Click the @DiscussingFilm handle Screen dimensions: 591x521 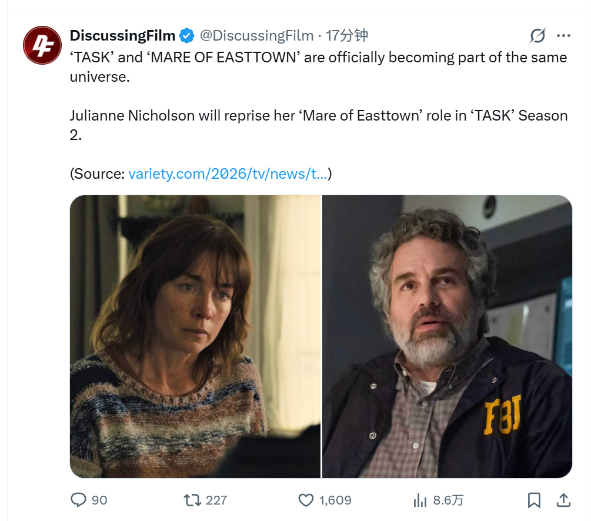256,35
